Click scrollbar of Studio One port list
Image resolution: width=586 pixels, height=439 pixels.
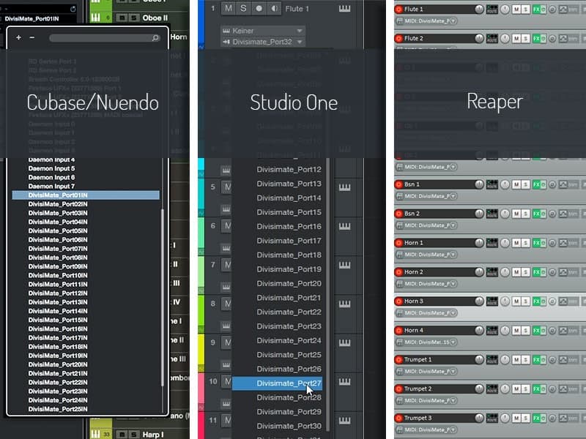click(327, 294)
